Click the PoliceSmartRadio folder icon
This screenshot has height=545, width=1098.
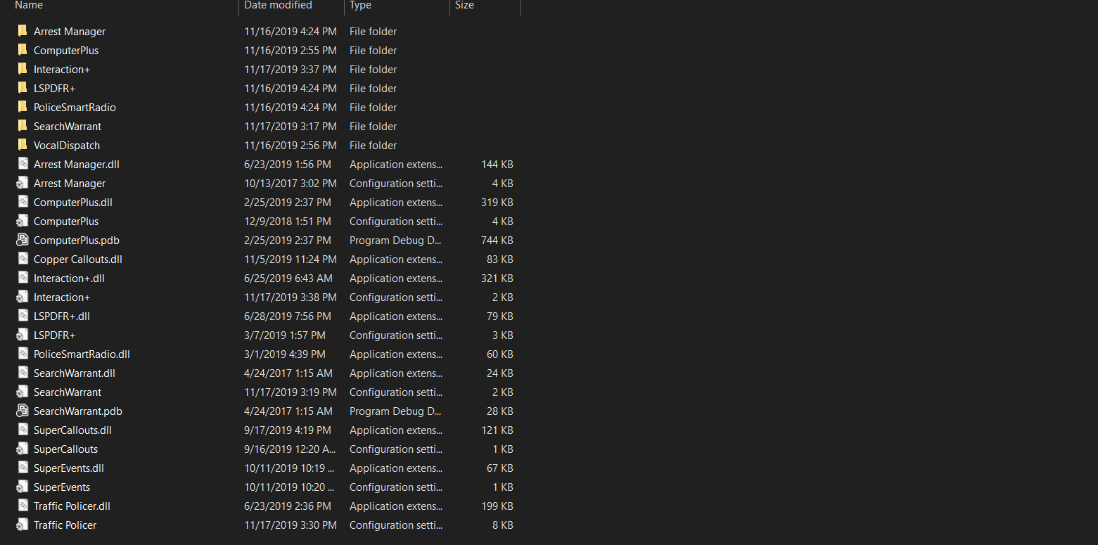(x=23, y=107)
